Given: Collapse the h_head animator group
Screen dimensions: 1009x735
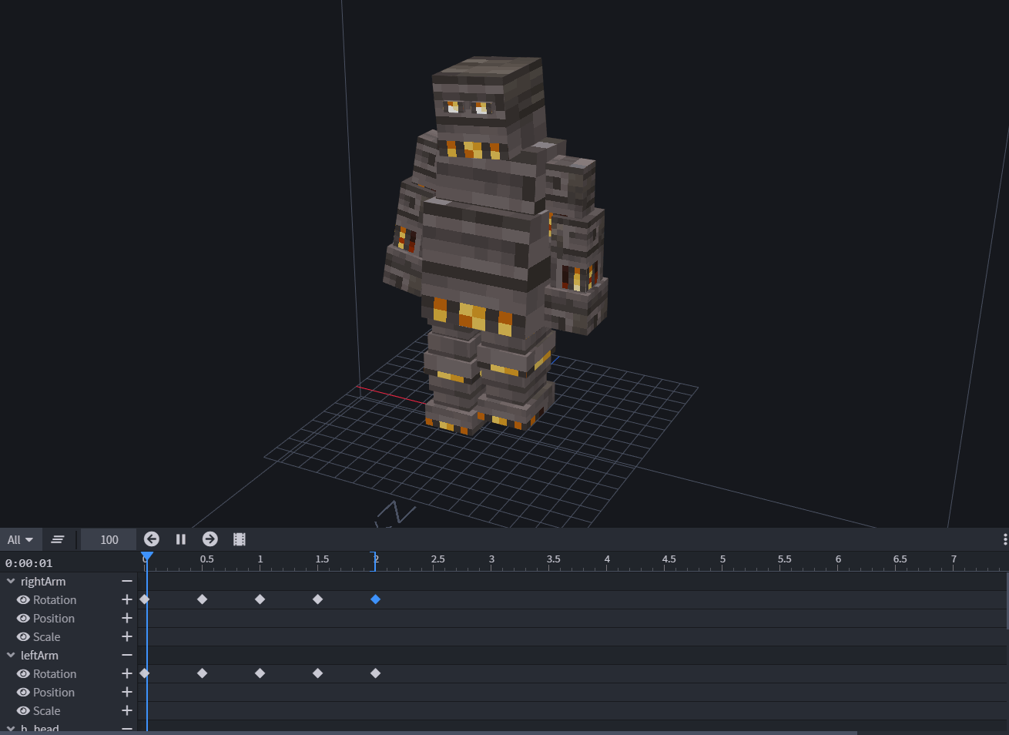Looking at the screenshot, I should click(x=11, y=729).
